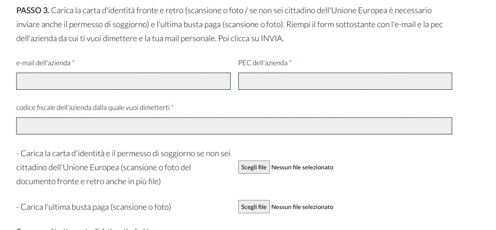Click the 'Carica l'ultima busta paga' label
The height and width of the screenshot is (230, 496).
coord(93,207)
